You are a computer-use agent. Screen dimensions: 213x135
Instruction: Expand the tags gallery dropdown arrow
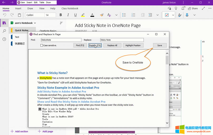click(173, 15)
